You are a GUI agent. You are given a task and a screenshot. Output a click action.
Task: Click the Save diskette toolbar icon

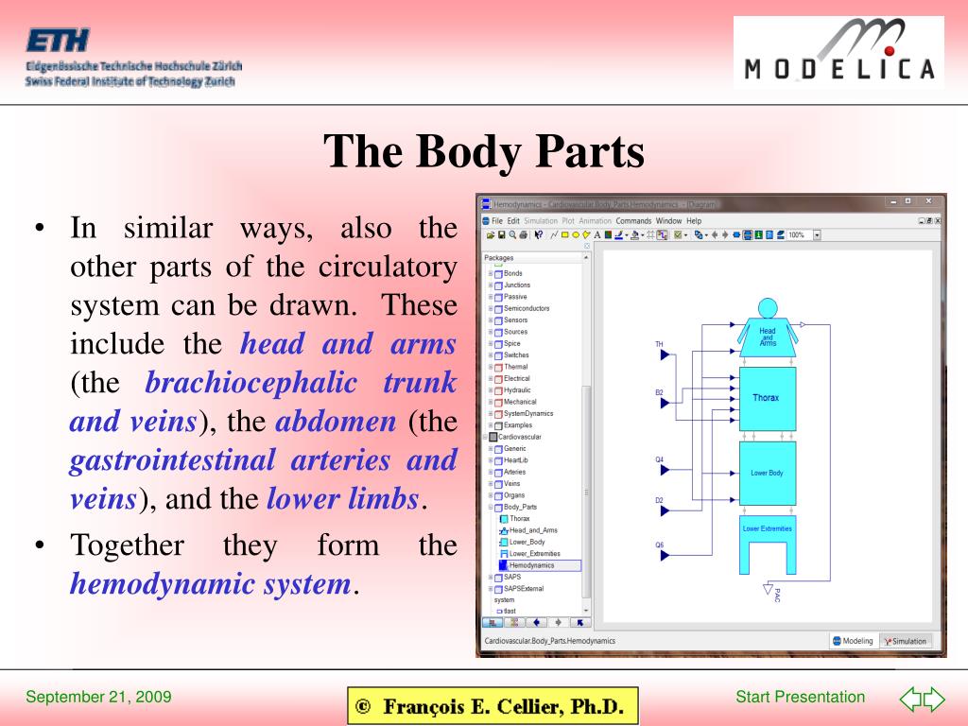(x=501, y=235)
